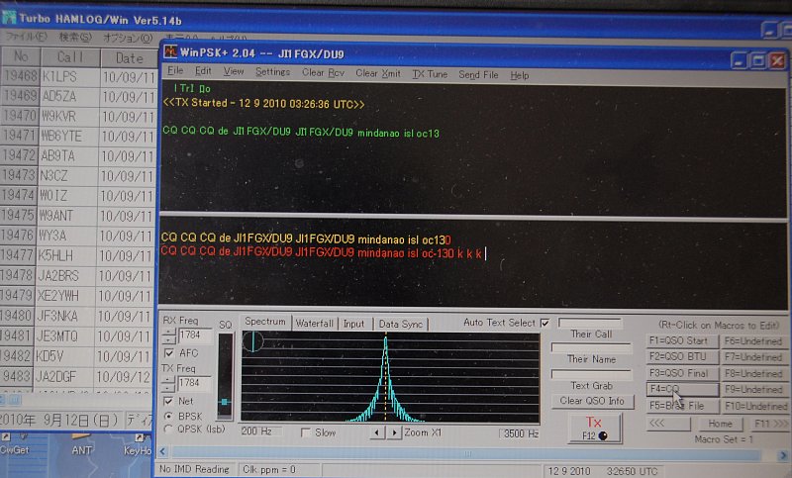Viewport: 792px width, 478px height.
Task: Open the ANT desktop shortcut icon
Action: coord(82,444)
